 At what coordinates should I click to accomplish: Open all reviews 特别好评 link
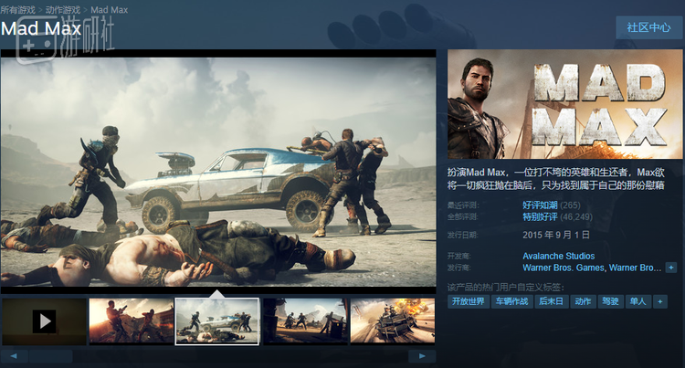540,217
